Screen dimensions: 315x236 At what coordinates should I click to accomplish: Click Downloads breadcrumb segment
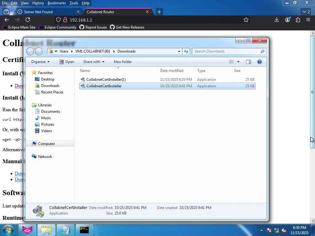(126, 51)
